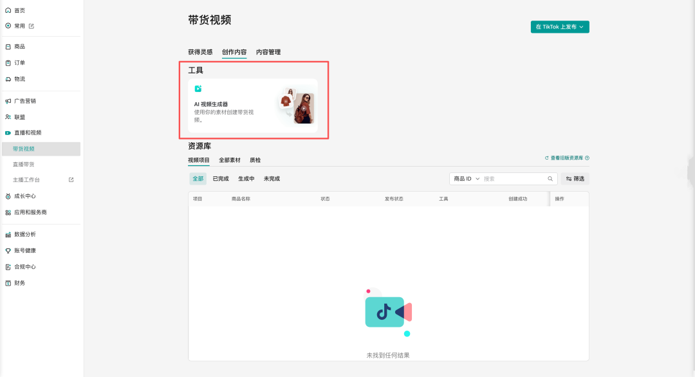Expand the 商品 ID search type dropdown
This screenshot has height=377, width=695.
click(467, 179)
